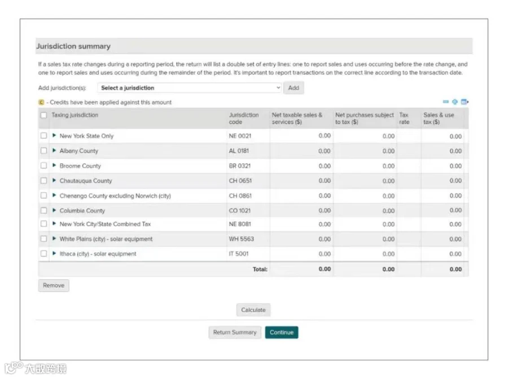Screen dimensions: 508x378
Task: Click jurisdiction code IT 5001
Action: click(238, 254)
